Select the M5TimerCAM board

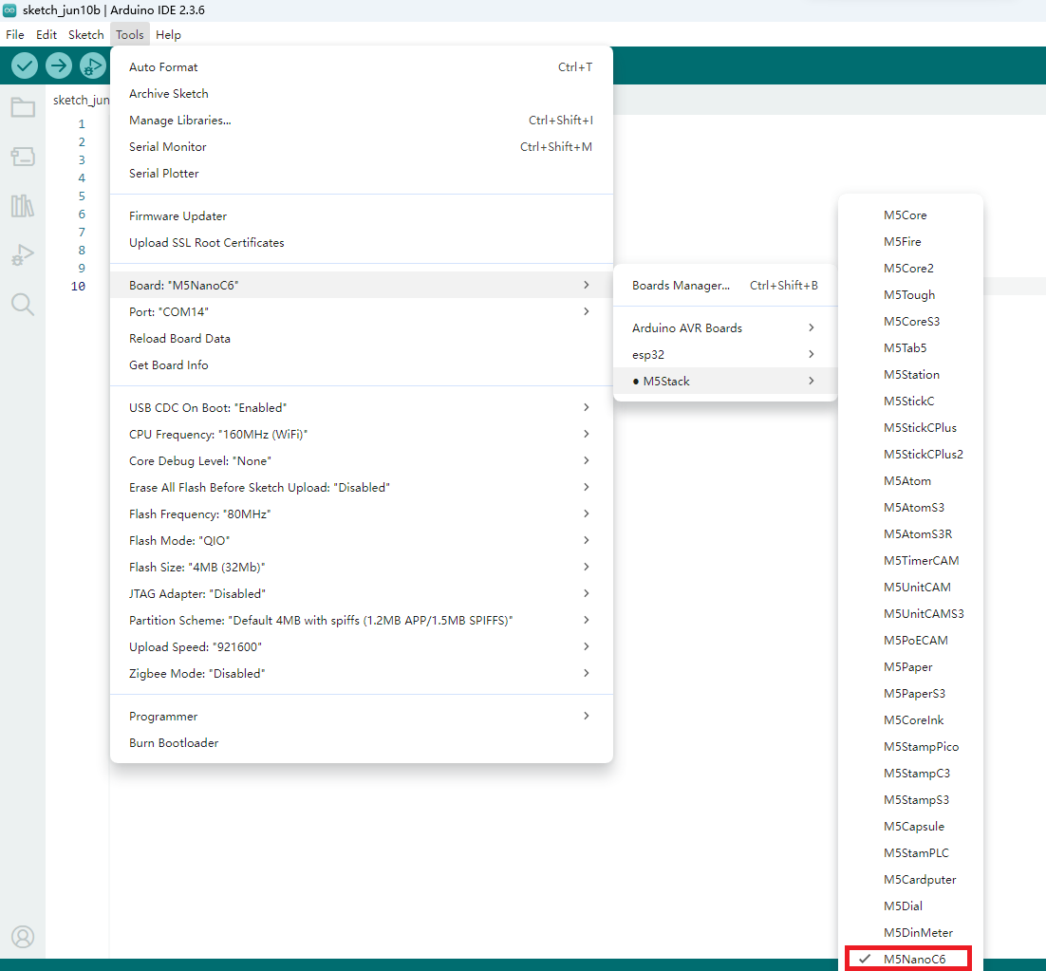click(x=910, y=561)
